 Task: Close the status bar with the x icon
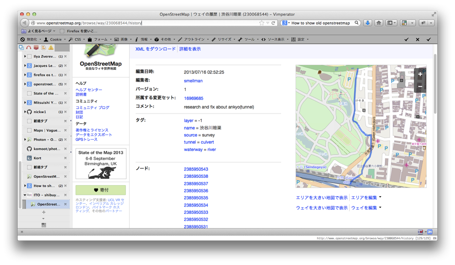(22, 232)
